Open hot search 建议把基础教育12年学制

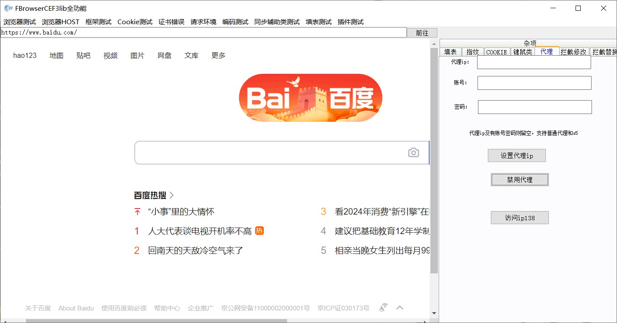point(382,231)
